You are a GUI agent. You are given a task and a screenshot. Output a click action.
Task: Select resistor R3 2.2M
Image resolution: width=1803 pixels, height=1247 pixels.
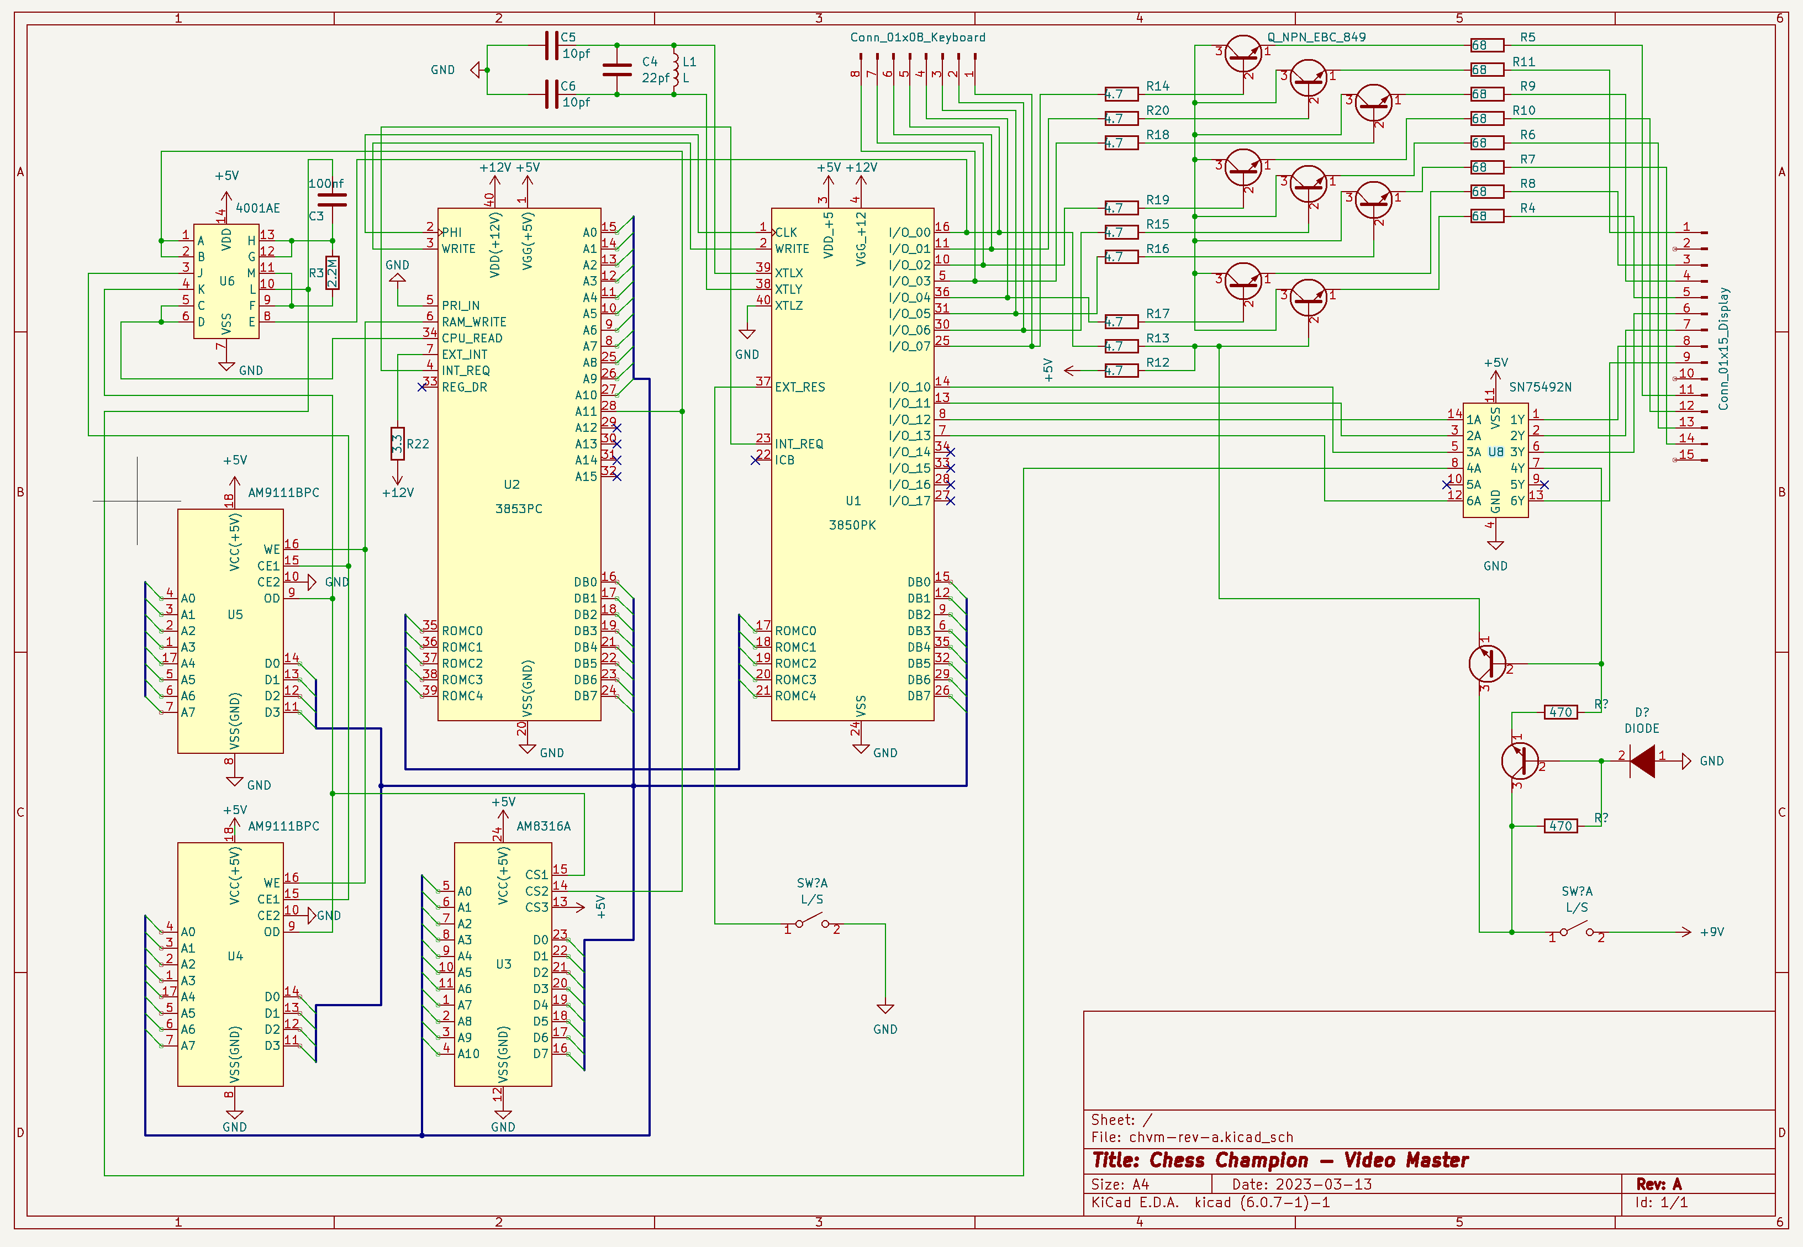pyautogui.click(x=332, y=273)
